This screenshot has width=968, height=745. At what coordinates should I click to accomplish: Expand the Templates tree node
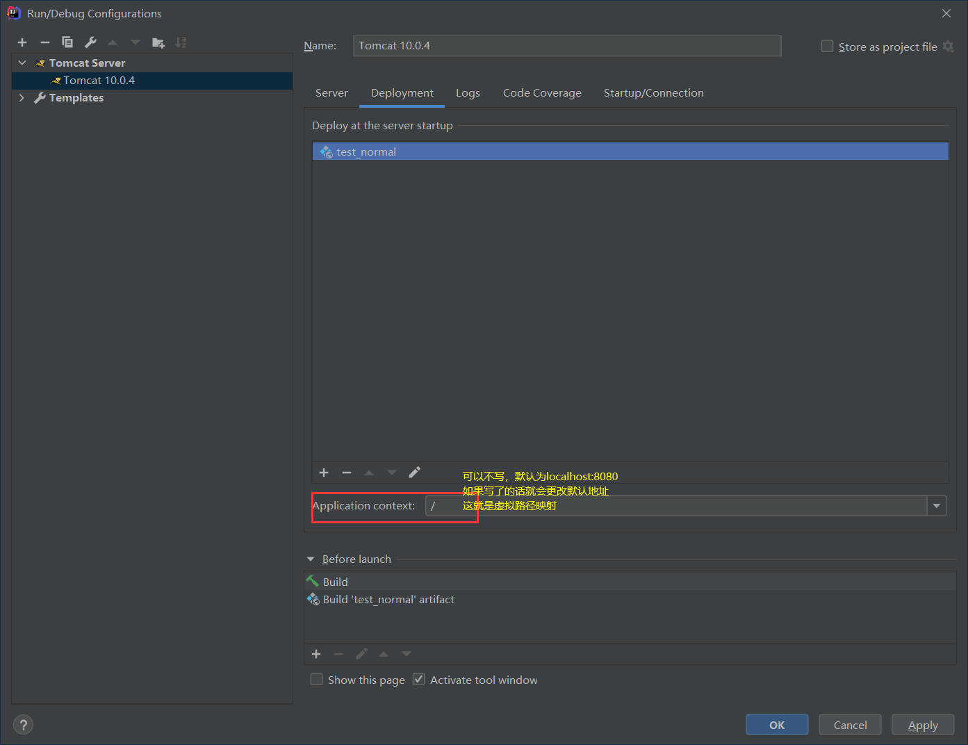click(x=22, y=98)
